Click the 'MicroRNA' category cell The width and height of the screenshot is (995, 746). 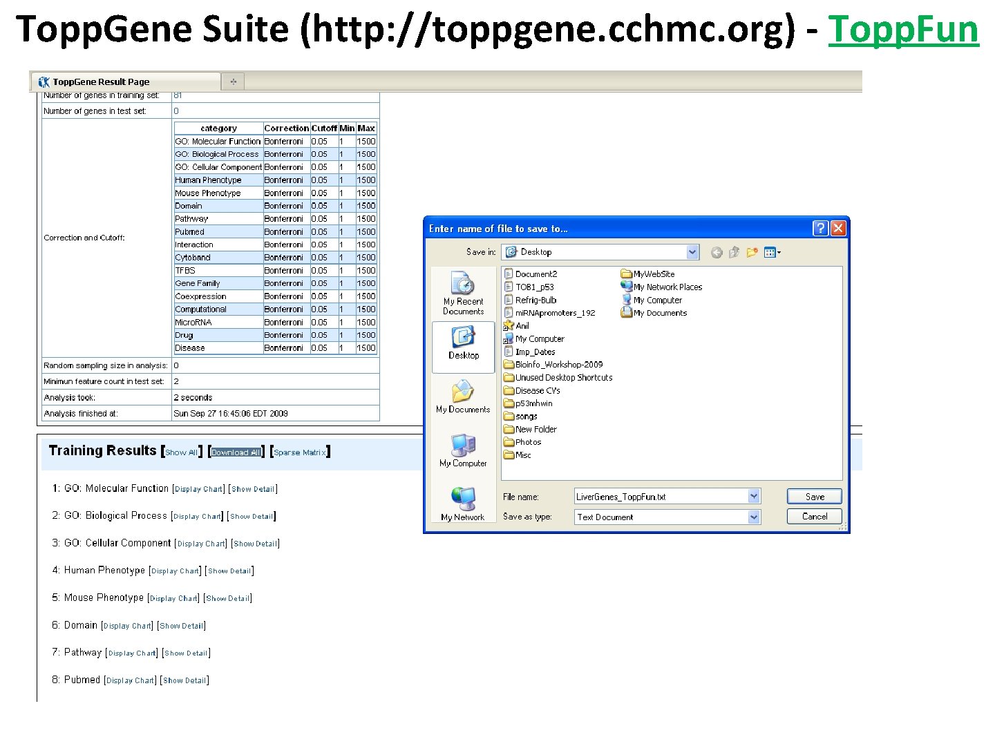[x=218, y=323]
